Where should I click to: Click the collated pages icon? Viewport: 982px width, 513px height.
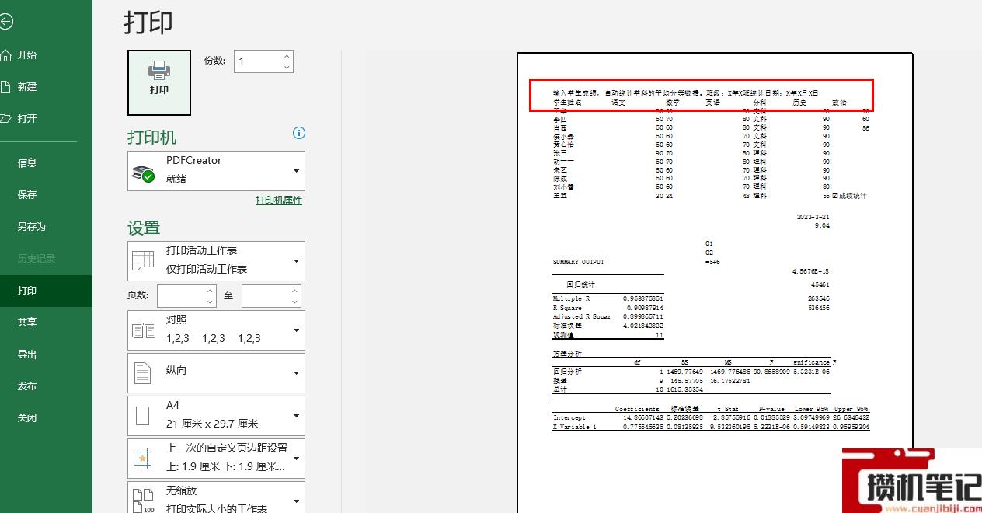[x=143, y=330]
